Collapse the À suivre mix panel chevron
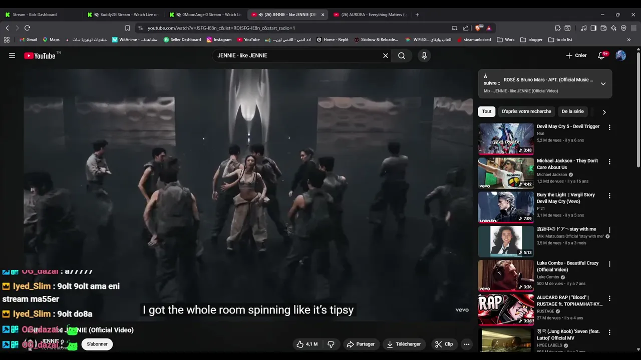The image size is (641, 360). click(603, 83)
